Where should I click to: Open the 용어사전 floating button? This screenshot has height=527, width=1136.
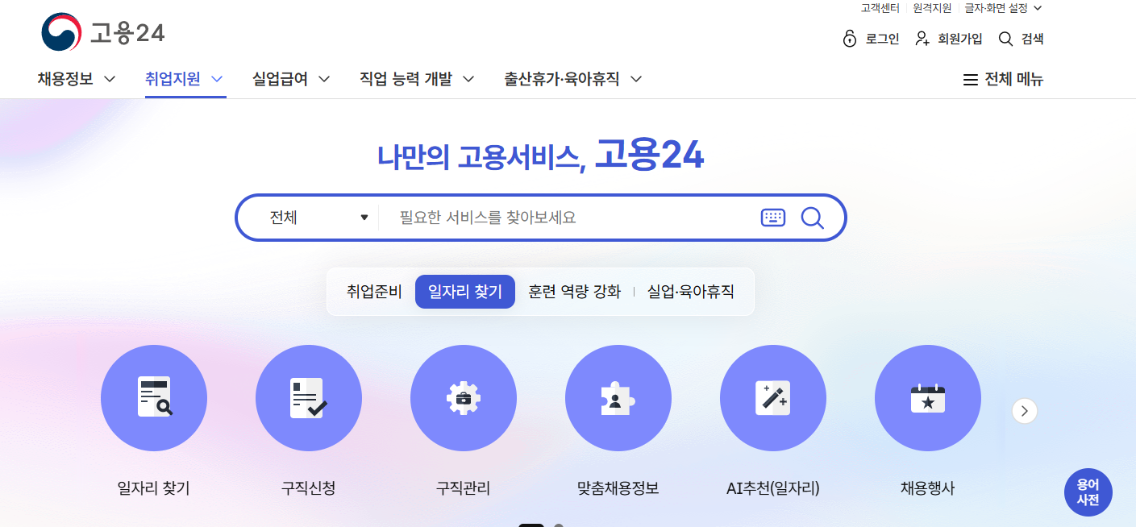coord(1088,492)
